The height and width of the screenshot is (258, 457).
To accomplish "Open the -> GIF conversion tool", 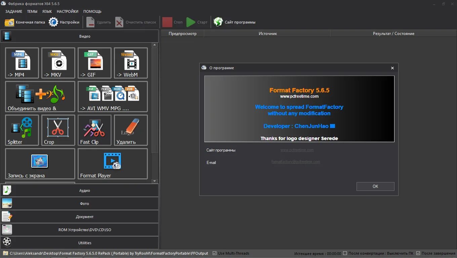I will click(x=94, y=63).
